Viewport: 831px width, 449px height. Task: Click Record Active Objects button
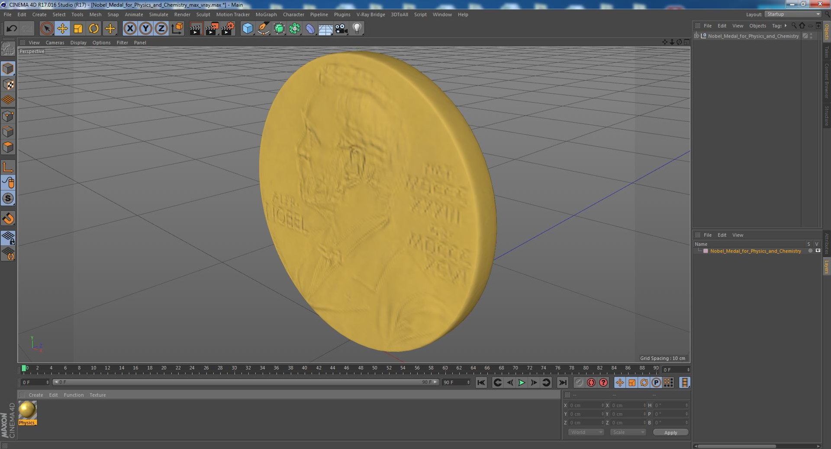(x=579, y=382)
